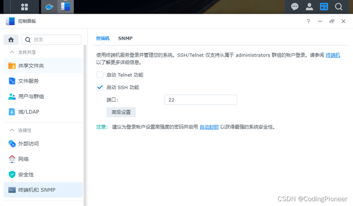This screenshot has width=353, height=206.
Task: Select 文件服务 label in sidebar
Action: tap(28, 81)
